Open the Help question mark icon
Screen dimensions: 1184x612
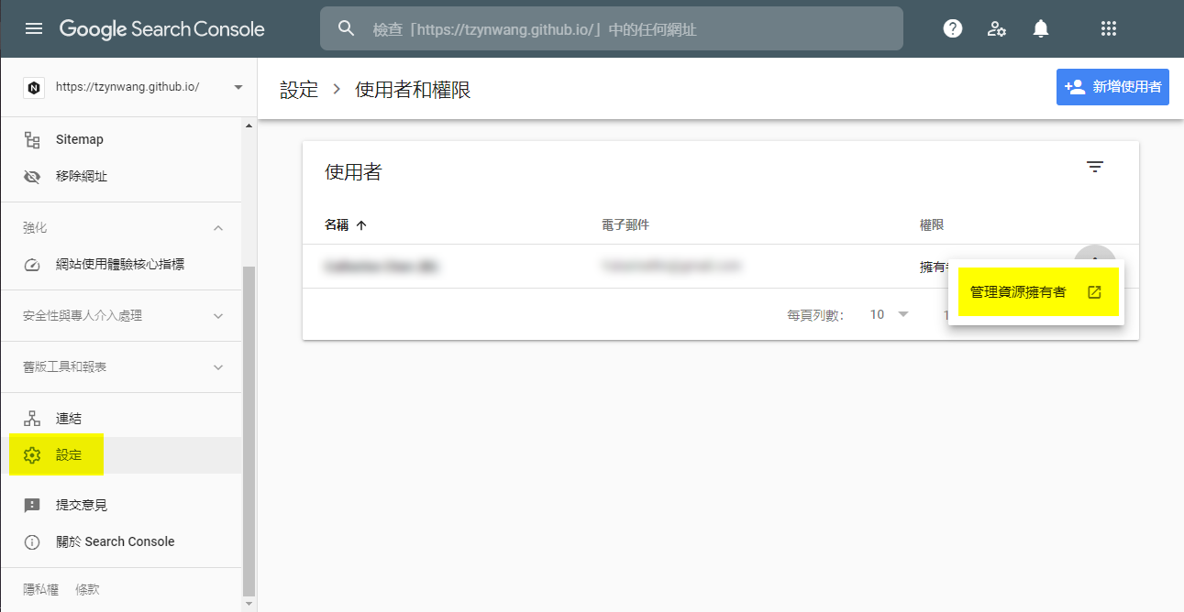point(953,28)
